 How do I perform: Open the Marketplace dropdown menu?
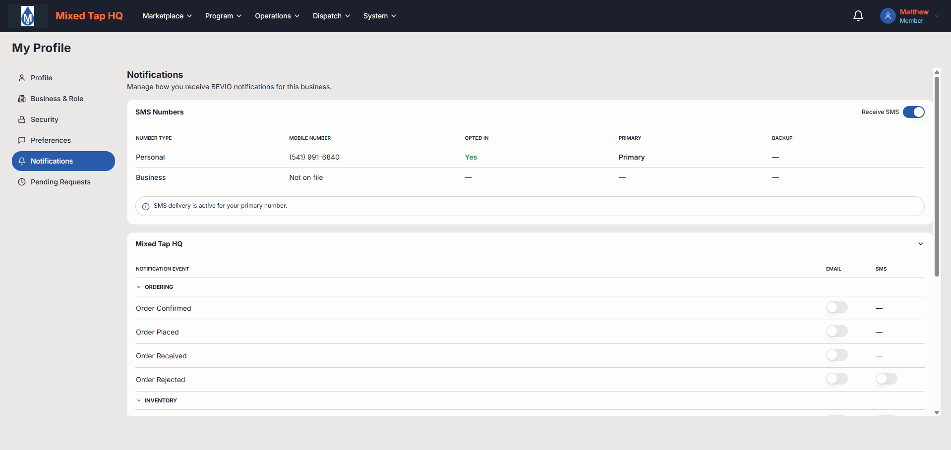coord(167,16)
